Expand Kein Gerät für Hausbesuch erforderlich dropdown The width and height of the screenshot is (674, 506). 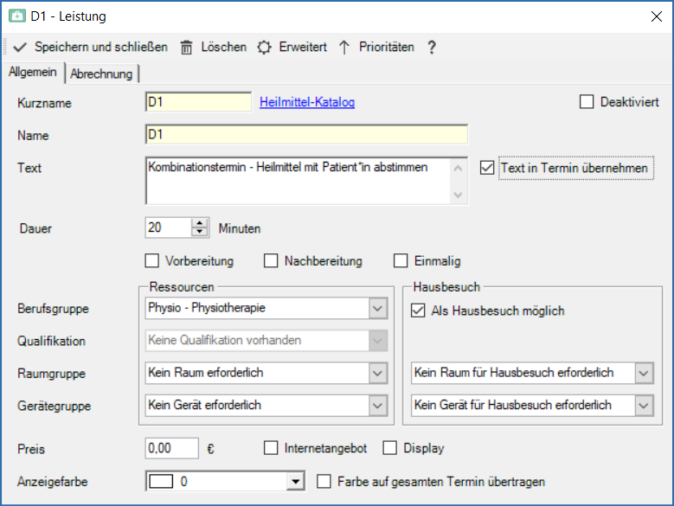[643, 405]
